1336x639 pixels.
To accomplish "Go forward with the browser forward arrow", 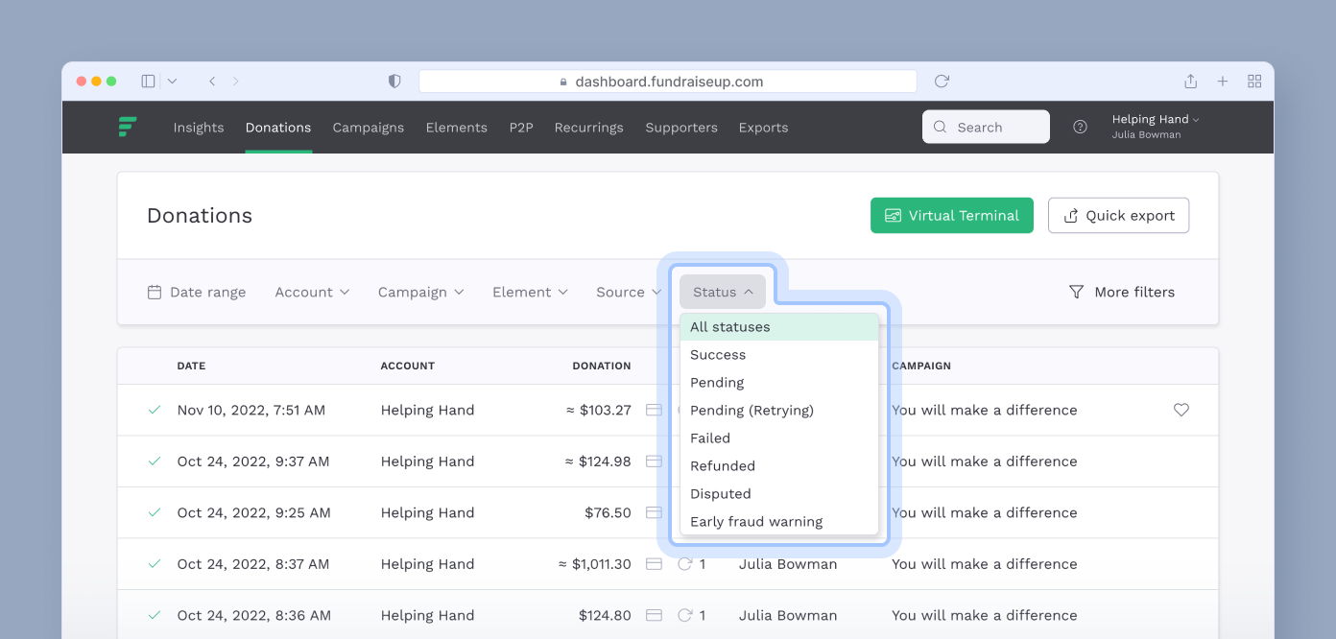I will pyautogui.click(x=236, y=82).
